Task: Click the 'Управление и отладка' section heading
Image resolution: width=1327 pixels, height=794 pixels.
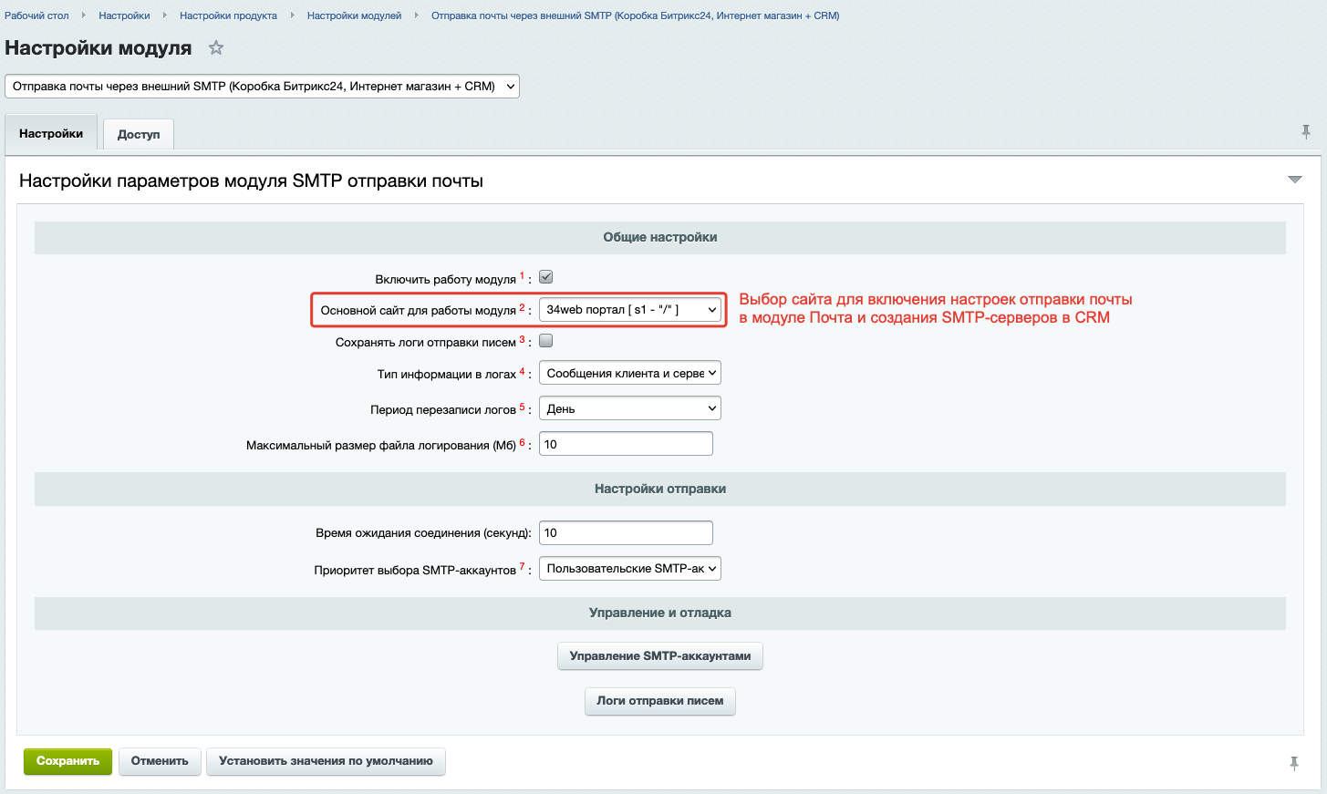Action: (x=660, y=613)
